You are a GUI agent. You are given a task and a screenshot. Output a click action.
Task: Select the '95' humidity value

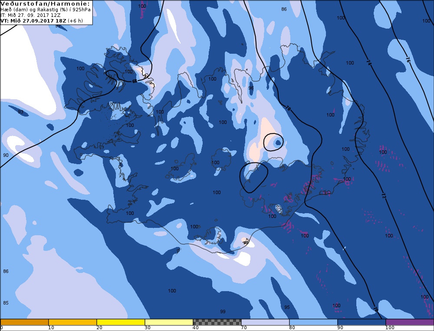[287, 307]
